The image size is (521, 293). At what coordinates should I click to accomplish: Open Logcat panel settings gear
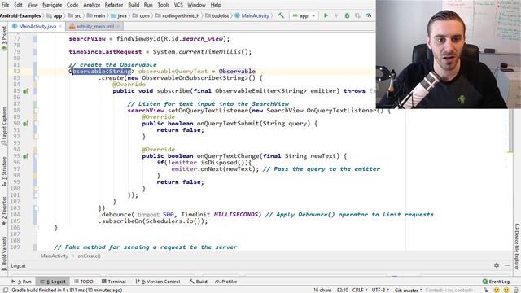497,265
